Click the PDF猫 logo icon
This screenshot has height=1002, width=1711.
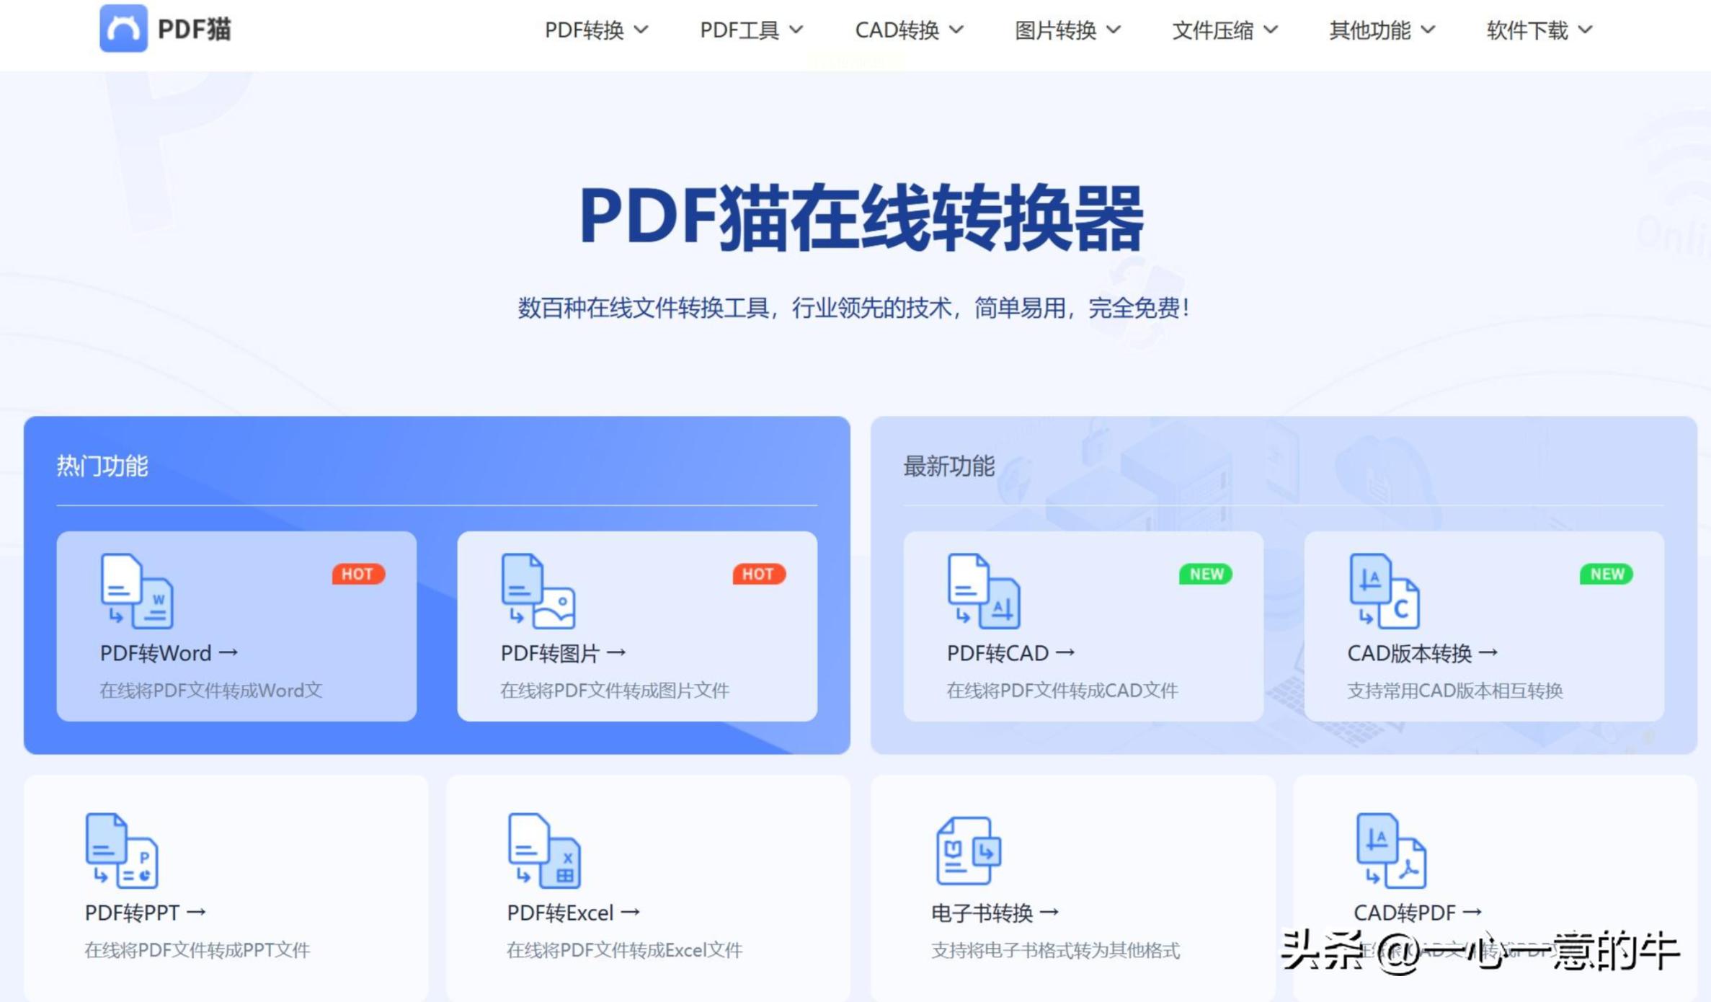coord(124,29)
